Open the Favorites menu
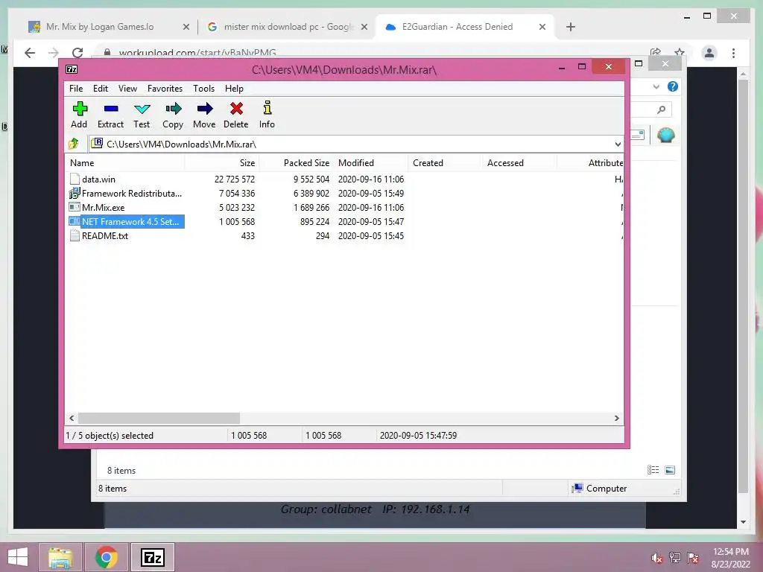 coord(165,89)
